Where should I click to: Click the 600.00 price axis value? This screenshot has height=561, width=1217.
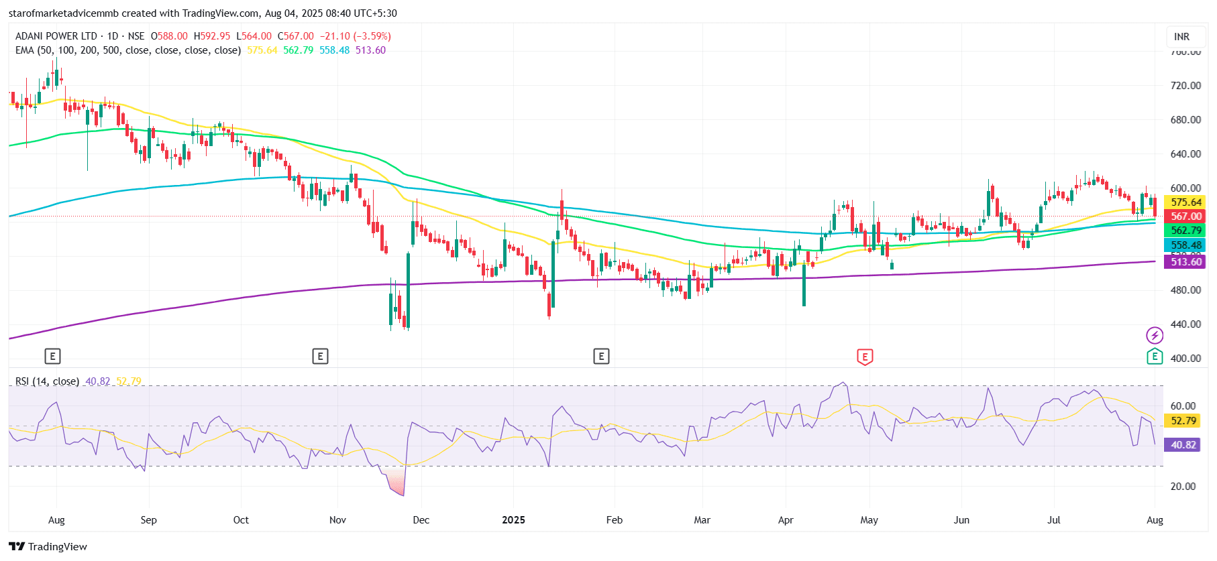tap(1185, 188)
